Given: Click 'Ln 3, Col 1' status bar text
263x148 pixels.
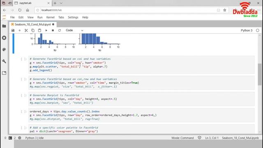Looking at the screenshot, I should pyautogui.click(x=212, y=138).
